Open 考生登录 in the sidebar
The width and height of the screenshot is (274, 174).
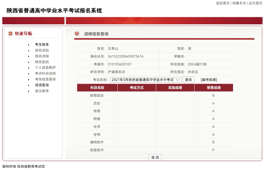(42, 44)
